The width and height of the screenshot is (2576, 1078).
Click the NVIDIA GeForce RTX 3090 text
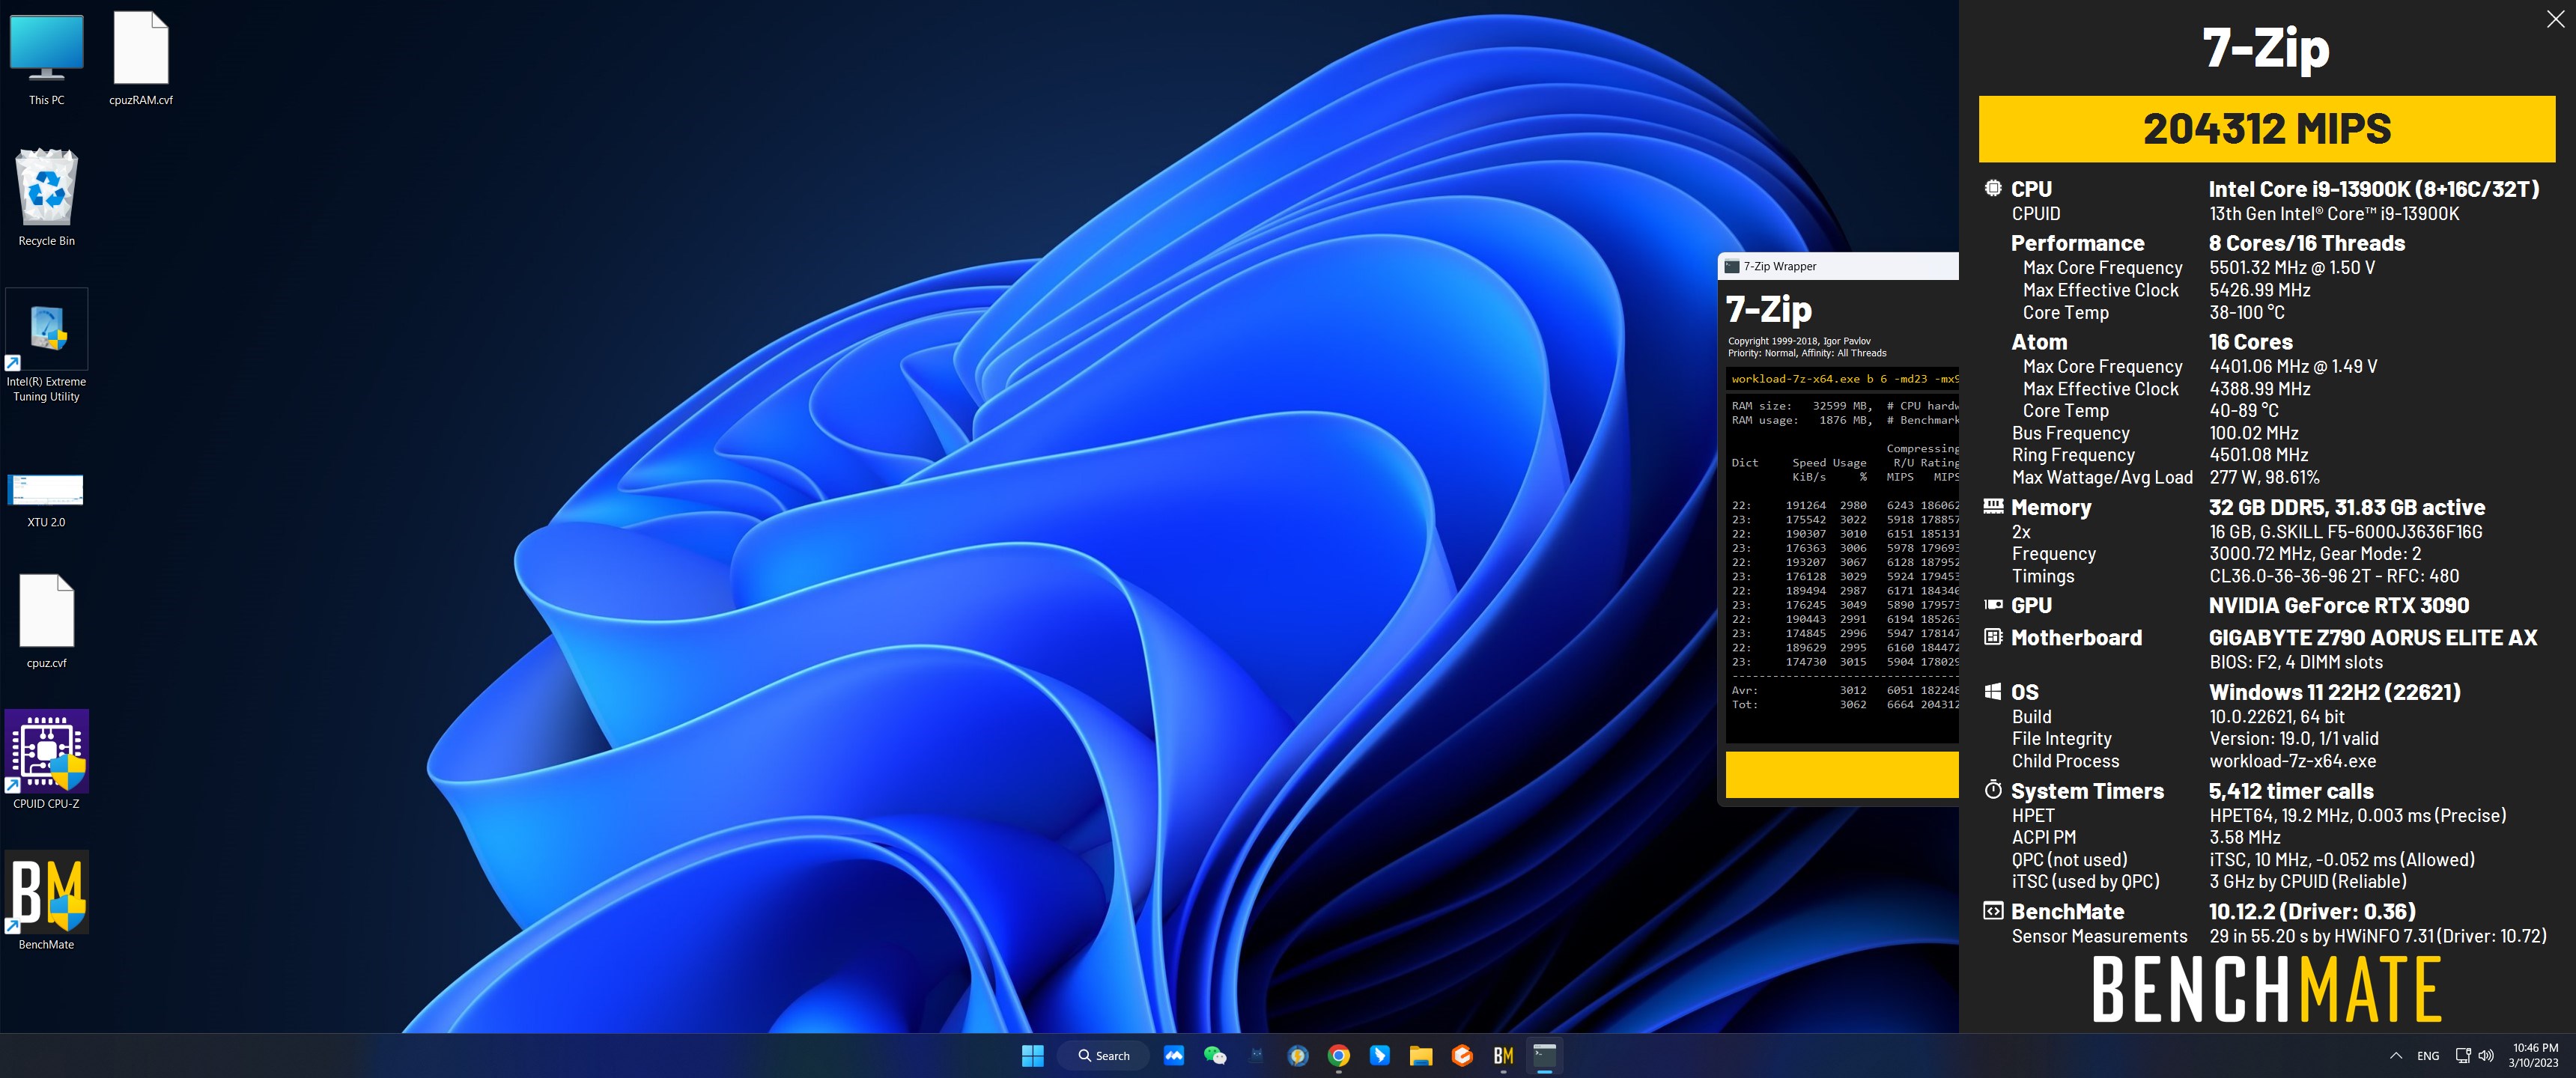[2339, 605]
